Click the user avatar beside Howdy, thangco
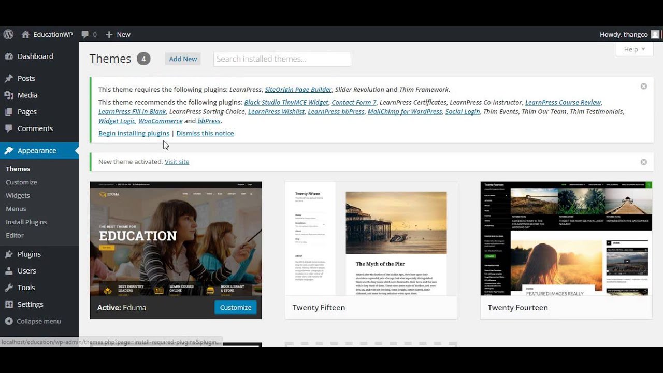The image size is (663, 373). (655, 34)
